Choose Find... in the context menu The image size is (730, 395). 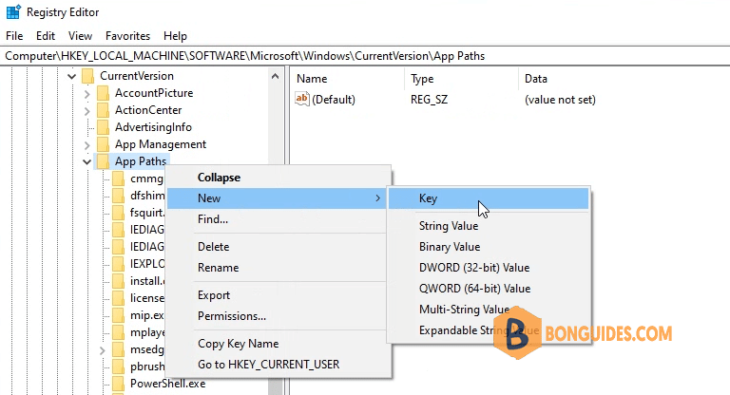click(279, 219)
